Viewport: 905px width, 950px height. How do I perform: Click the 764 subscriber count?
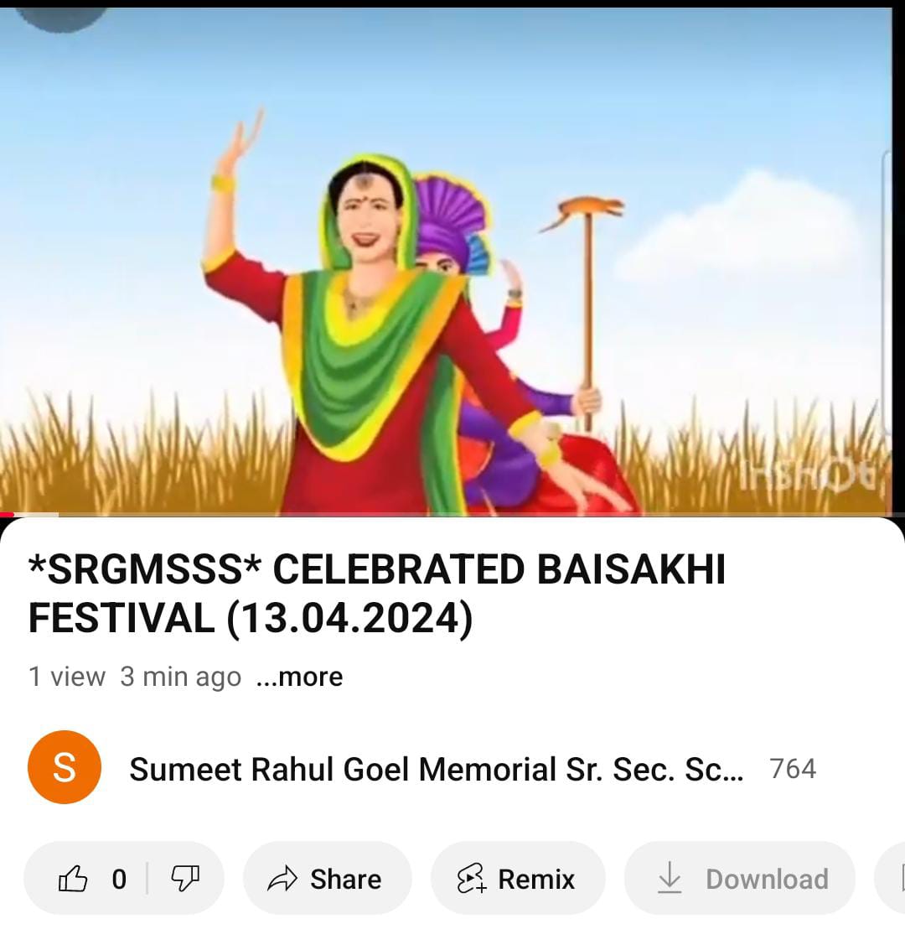[x=793, y=769]
